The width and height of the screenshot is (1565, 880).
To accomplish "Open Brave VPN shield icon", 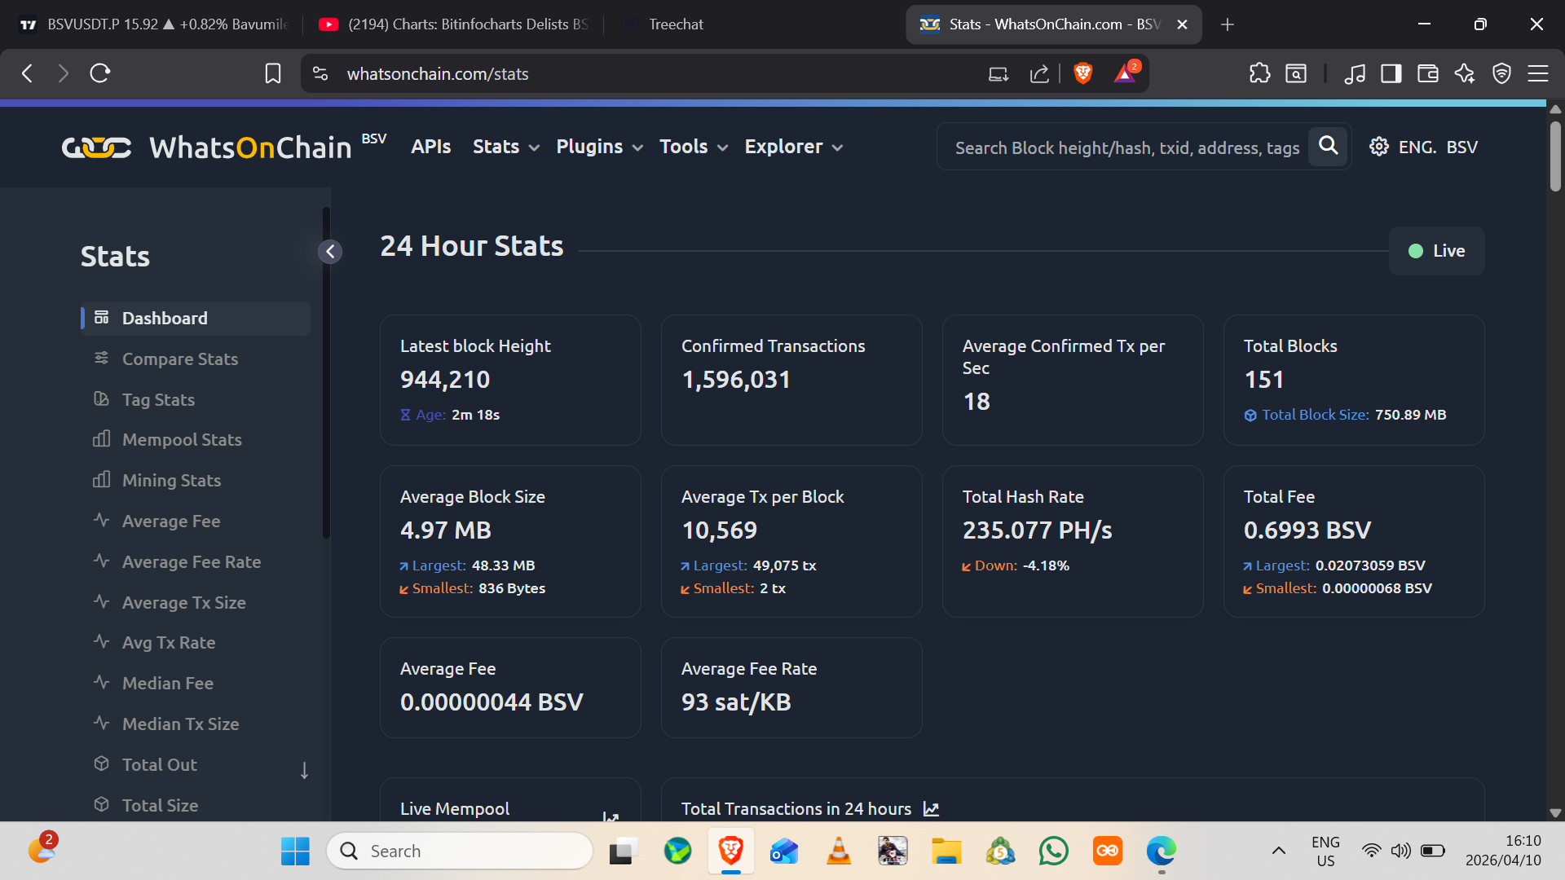I will pos(1501,74).
